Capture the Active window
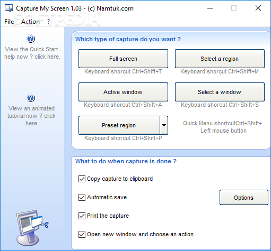 point(123,92)
